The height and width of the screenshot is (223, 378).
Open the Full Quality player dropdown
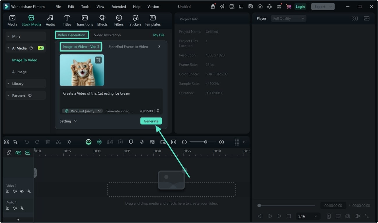(x=288, y=18)
